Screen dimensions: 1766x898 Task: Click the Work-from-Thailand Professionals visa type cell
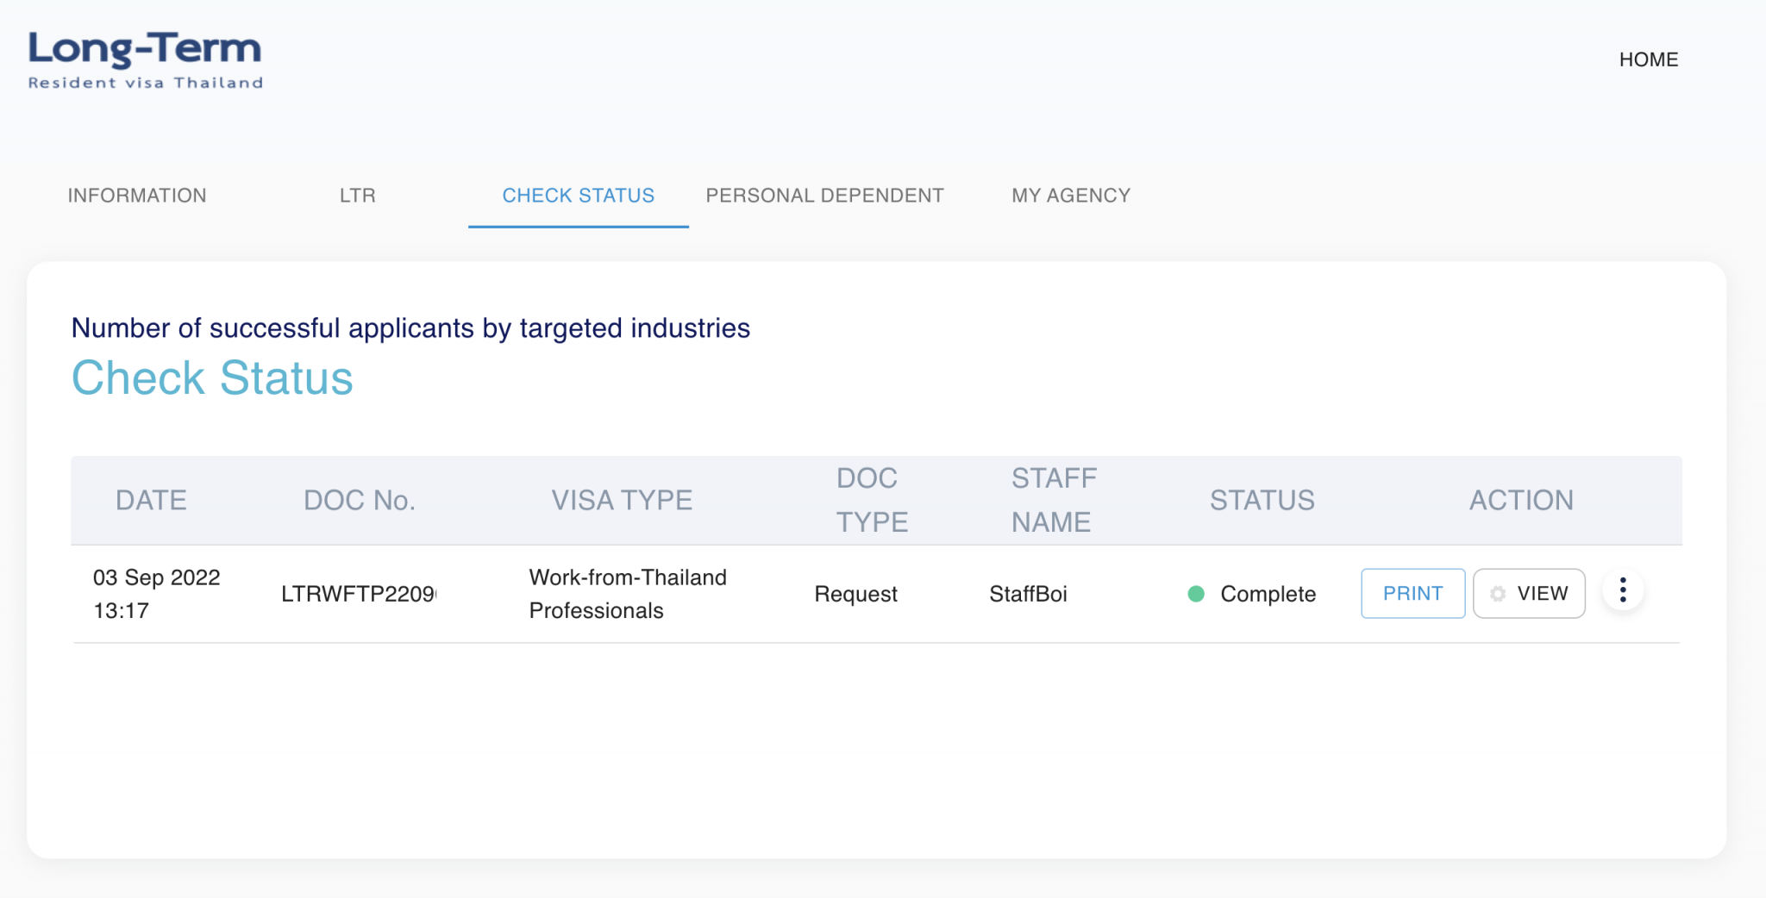(x=627, y=594)
